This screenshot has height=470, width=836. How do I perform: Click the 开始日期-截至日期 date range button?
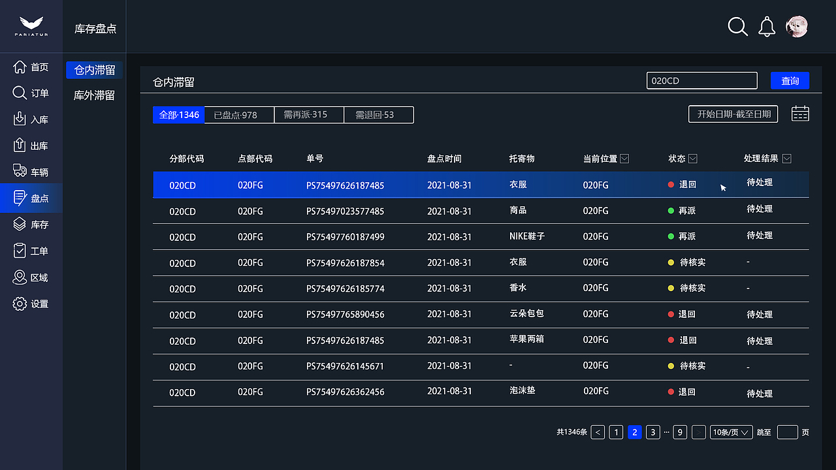[733, 113]
